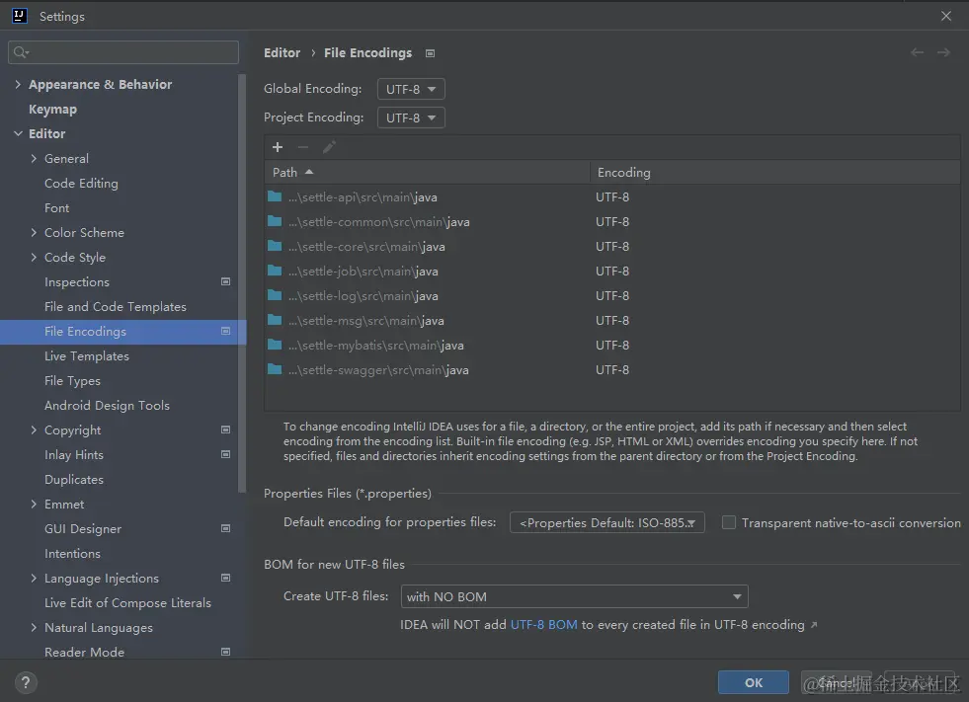The image size is (969, 702).
Task: Click the back navigation arrow
Action: [918, 52]
